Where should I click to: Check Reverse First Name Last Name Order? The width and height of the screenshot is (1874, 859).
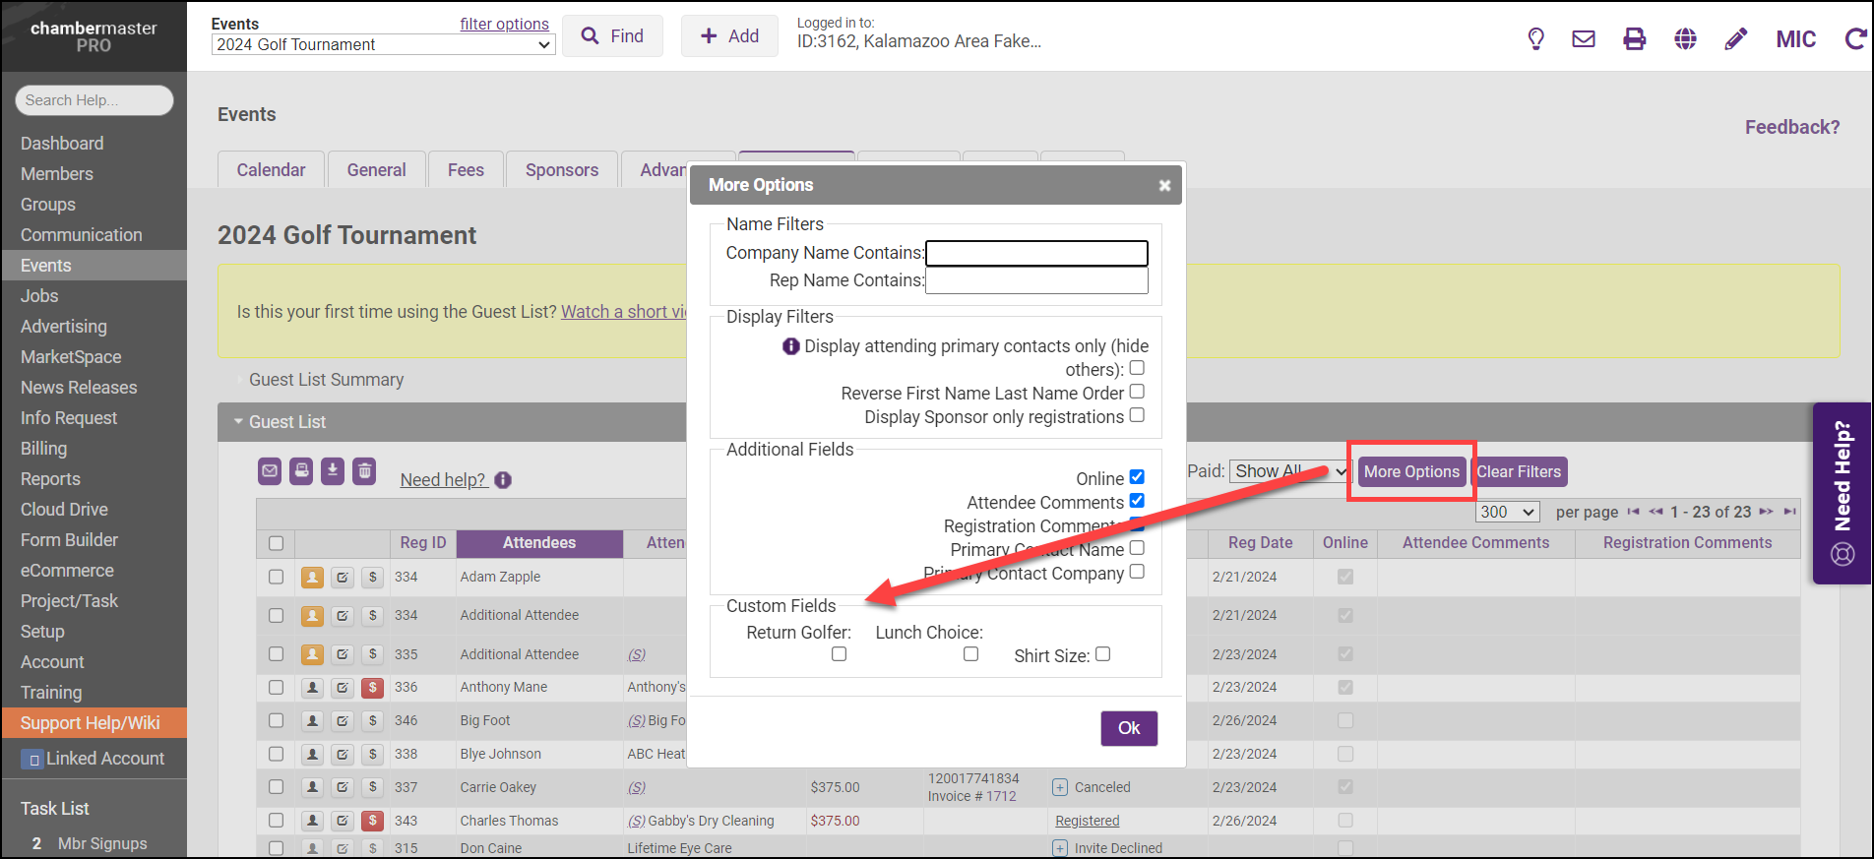tap(1137, 392)
